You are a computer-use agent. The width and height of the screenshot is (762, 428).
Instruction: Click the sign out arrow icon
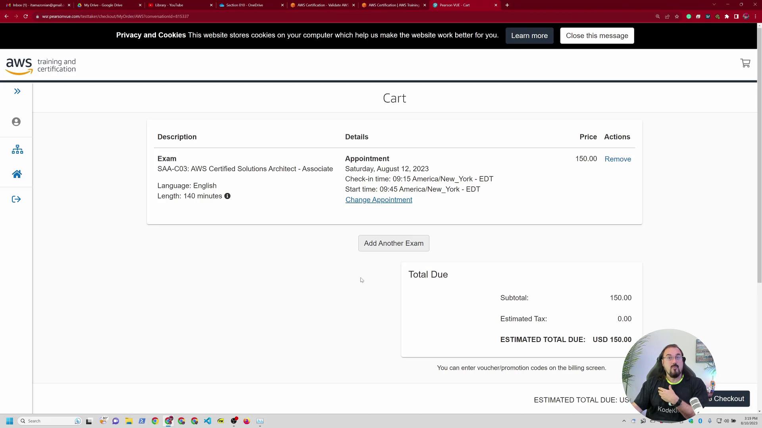click(x=16, y=199)
